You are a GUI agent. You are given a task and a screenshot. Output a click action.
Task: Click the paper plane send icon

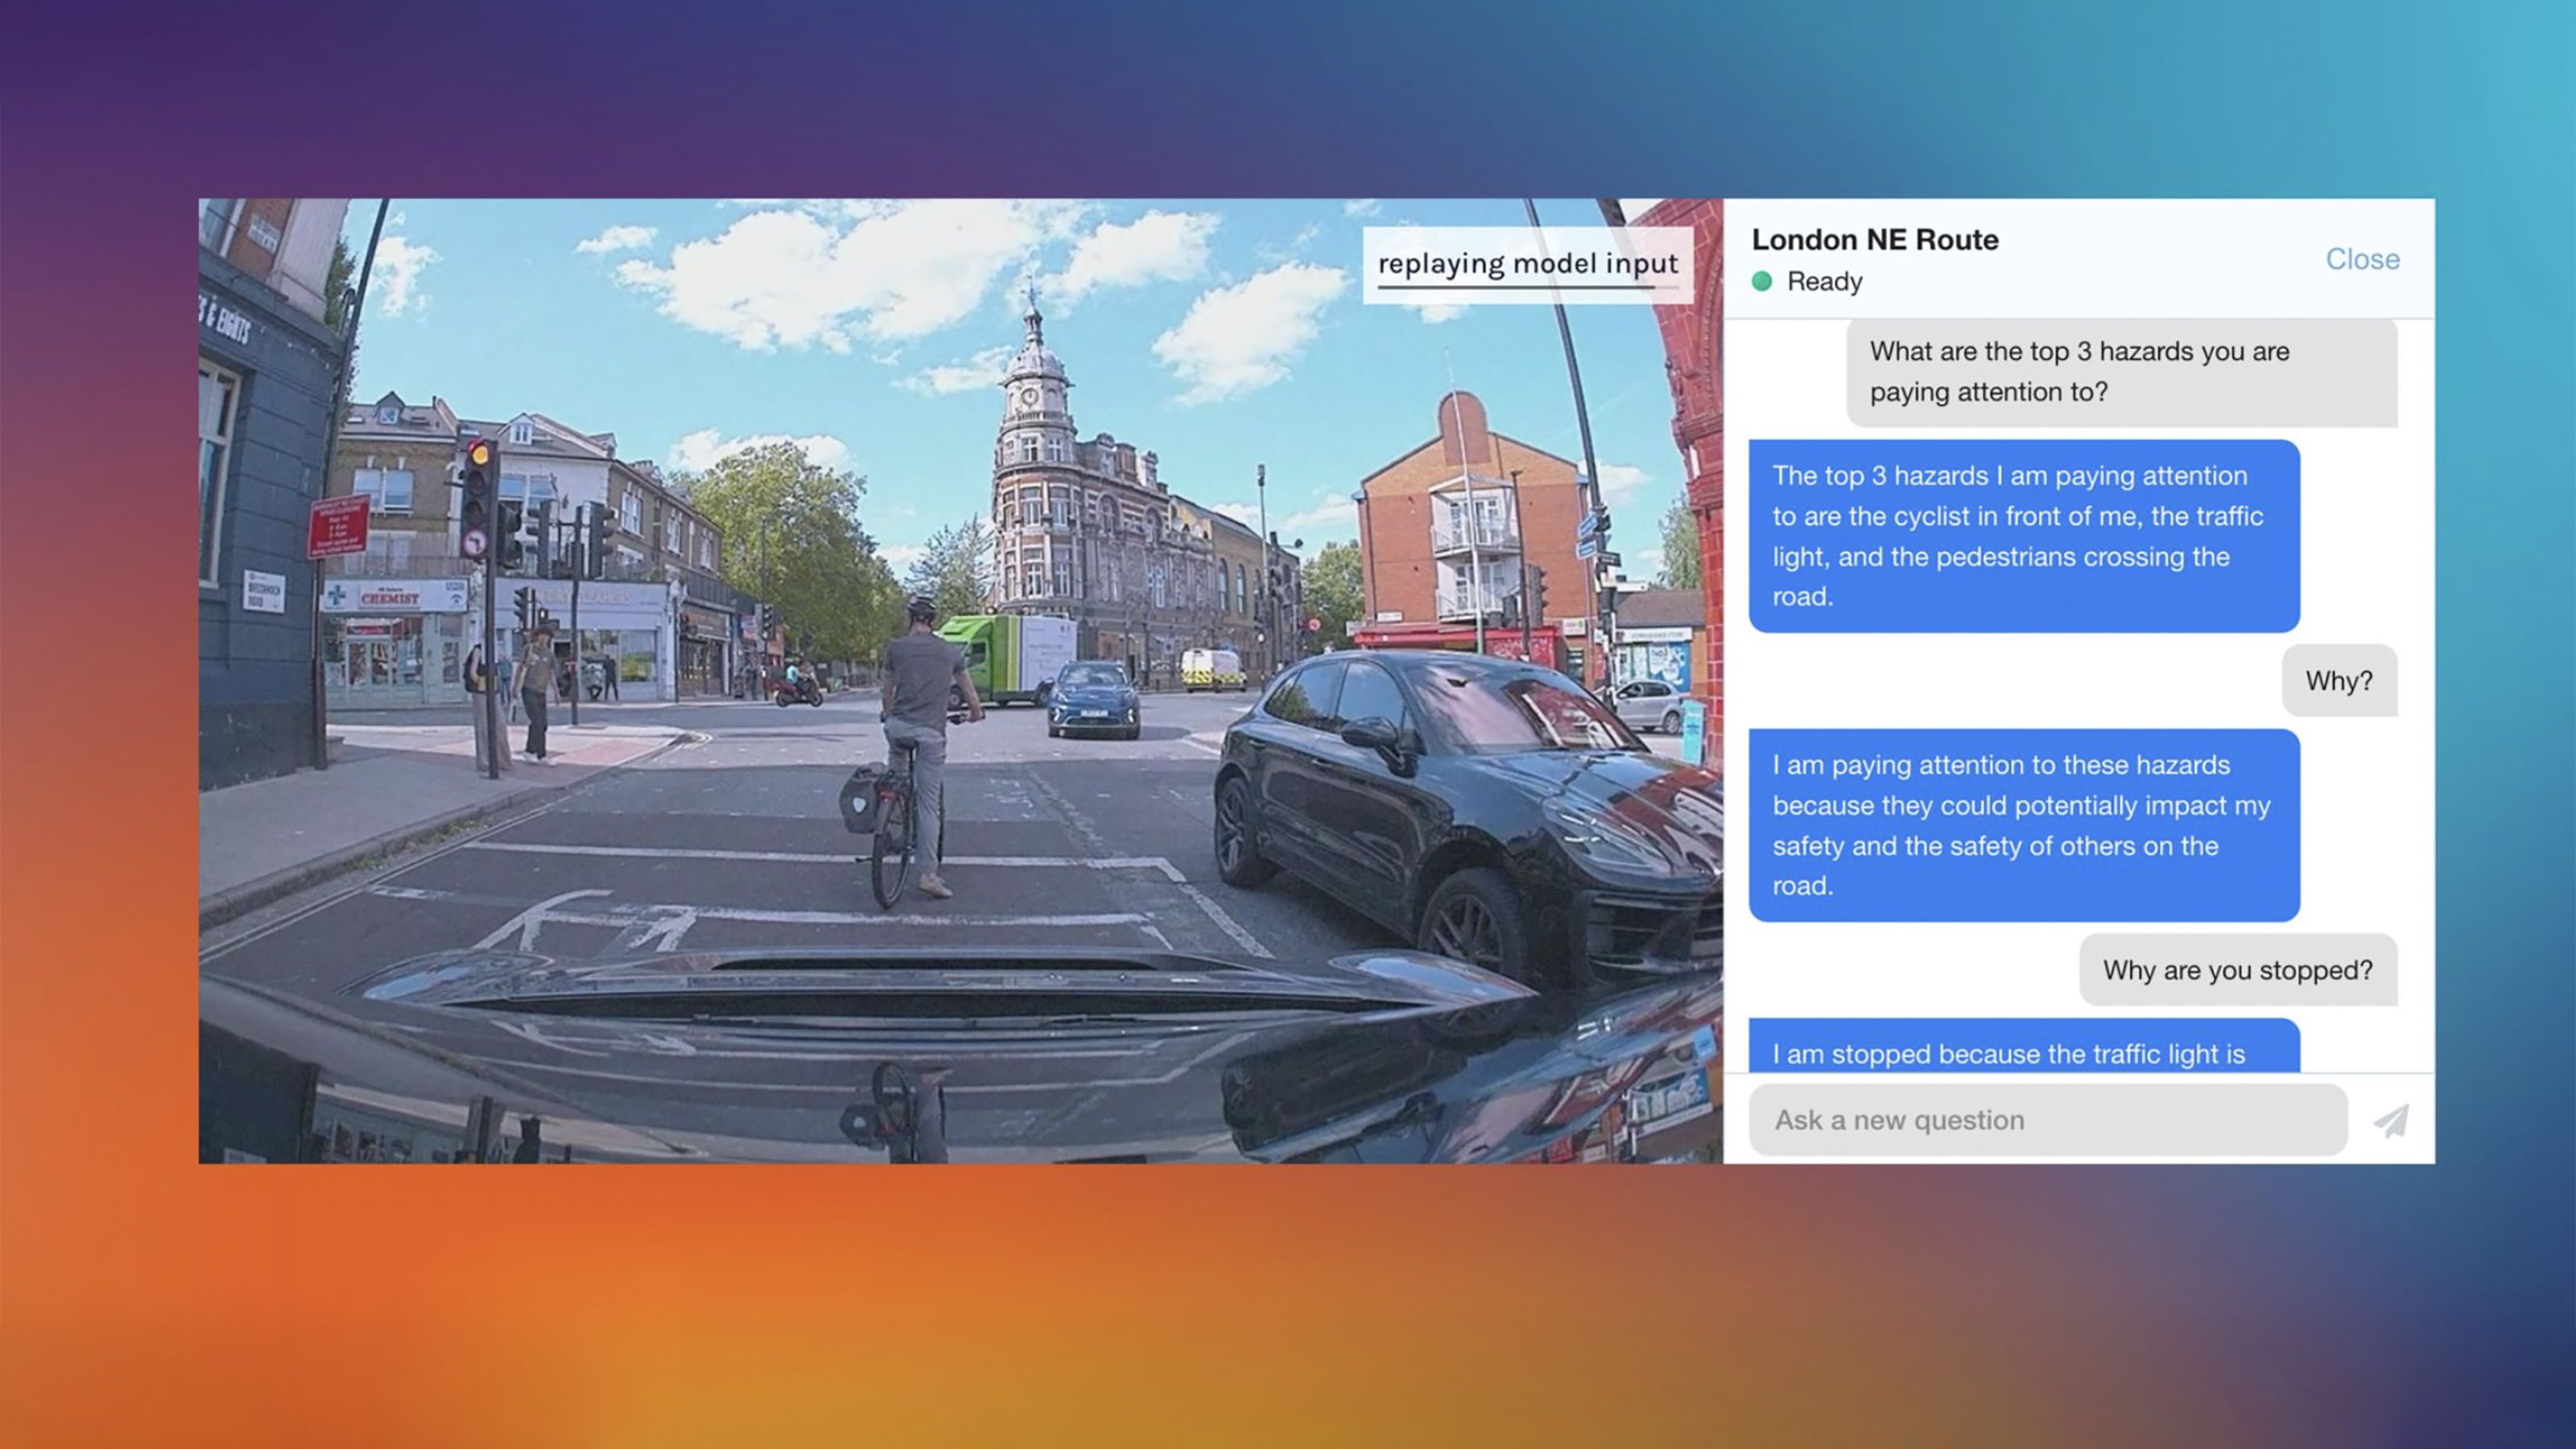pos(2394,1119)
